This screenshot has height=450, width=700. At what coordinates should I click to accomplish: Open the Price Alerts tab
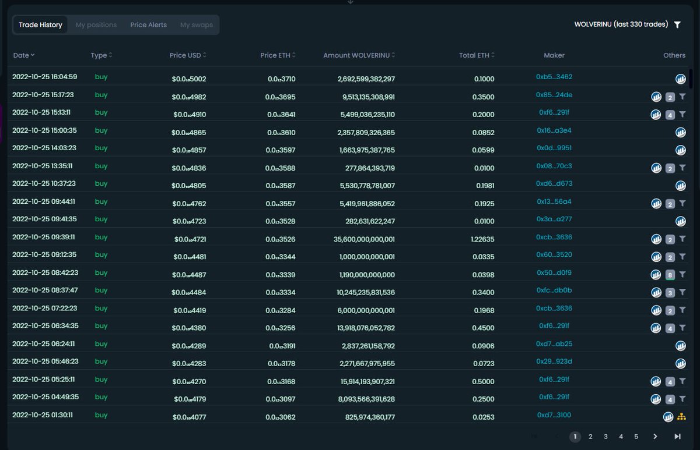148,25
